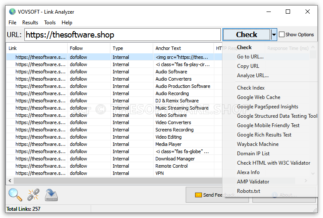Image resolution: width=323 pixels, height=218 pixels.
Task: Select the 'Media Player' row
Action: tap(114, 144)
